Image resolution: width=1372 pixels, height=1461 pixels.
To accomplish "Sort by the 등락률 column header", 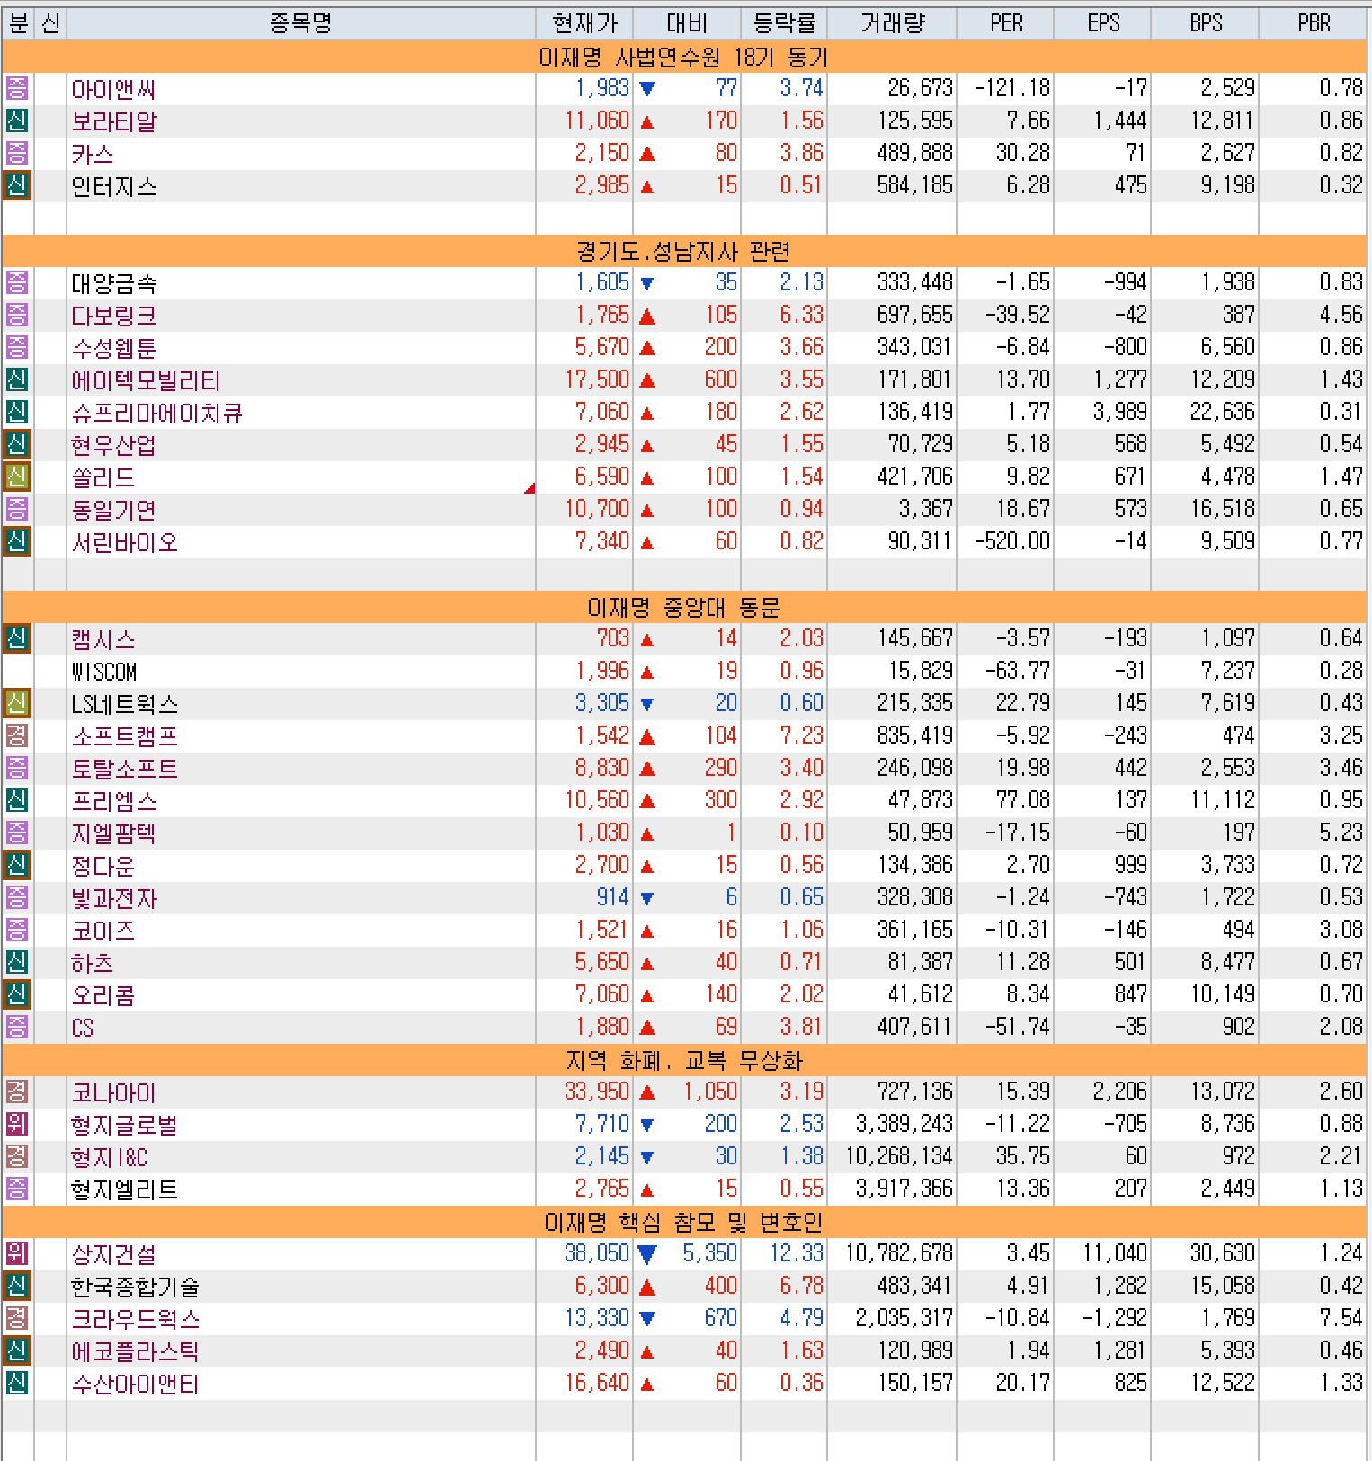I will click(784, 23).
